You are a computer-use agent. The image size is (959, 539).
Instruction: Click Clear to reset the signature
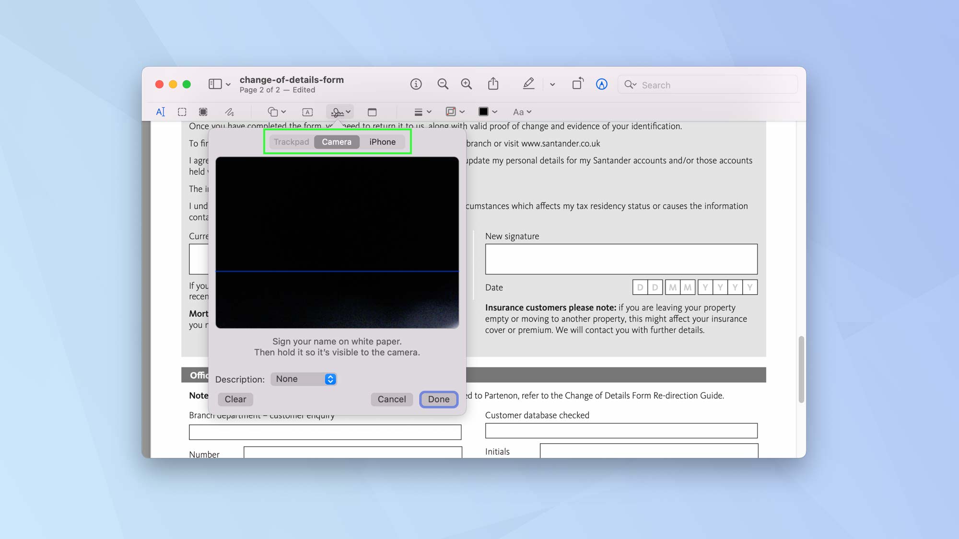235,399
